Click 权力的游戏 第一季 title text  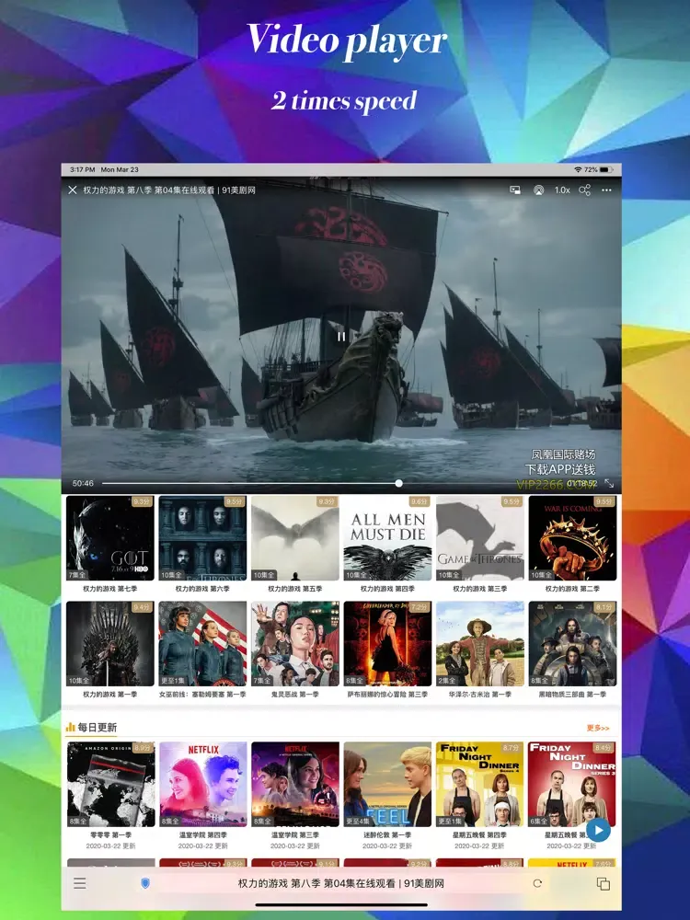click(110, 694)
